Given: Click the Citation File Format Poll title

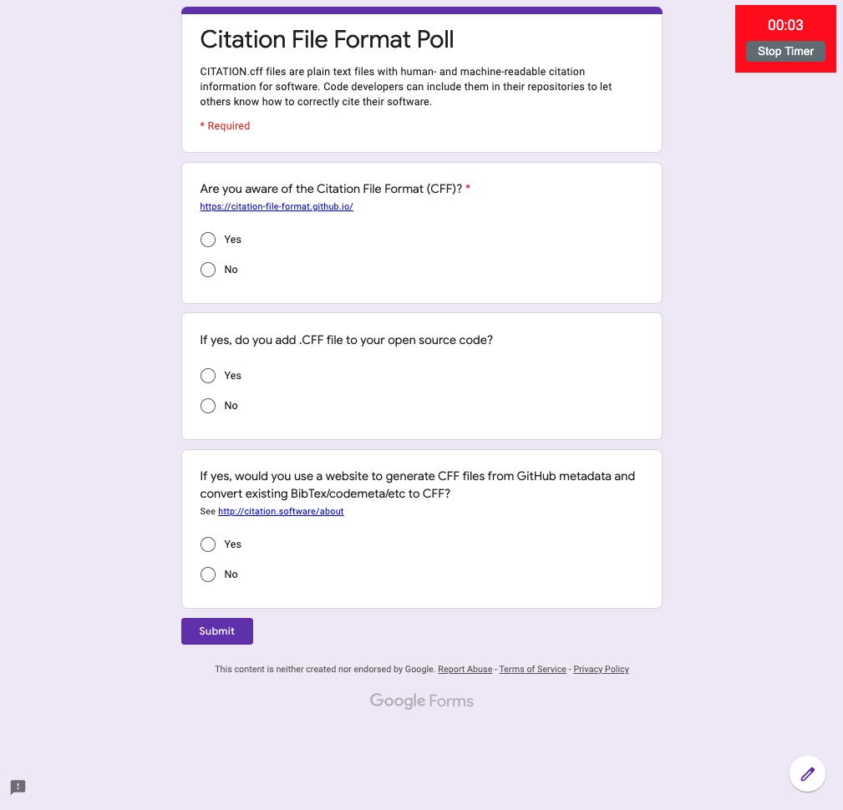Looking at the screenshot, I should tap(327, 39).
